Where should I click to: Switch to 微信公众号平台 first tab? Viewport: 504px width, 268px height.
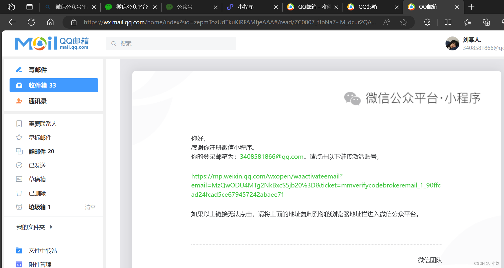70,7
